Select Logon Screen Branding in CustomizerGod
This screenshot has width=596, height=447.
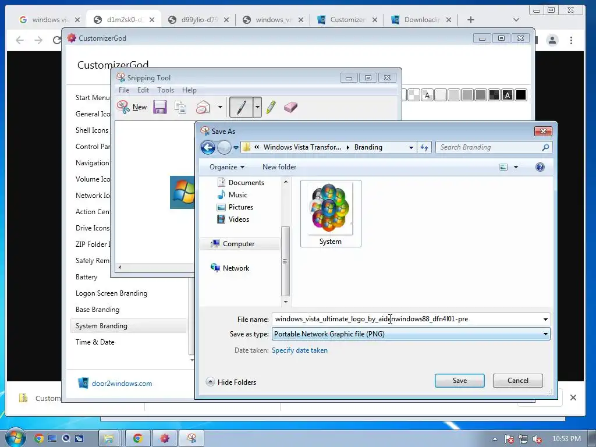(x=111, y=293)
